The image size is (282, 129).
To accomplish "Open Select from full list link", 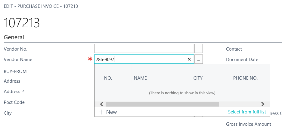I will point(247,112).
